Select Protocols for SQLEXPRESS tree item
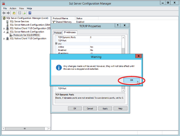Image resolution: width=180 pixels, height=136 pixels. click(26, 35)
